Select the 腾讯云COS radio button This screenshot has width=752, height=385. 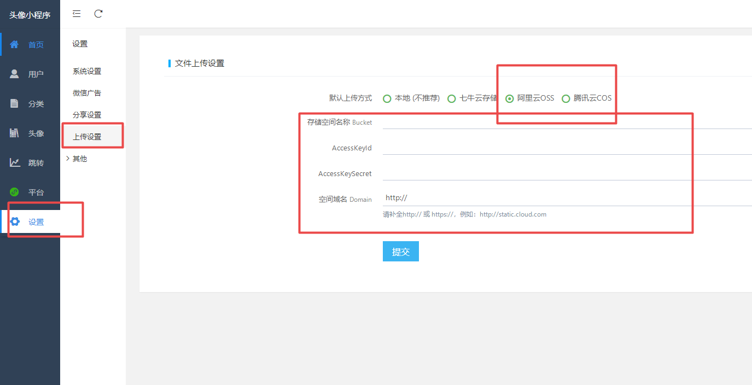[x=566, y=98]
